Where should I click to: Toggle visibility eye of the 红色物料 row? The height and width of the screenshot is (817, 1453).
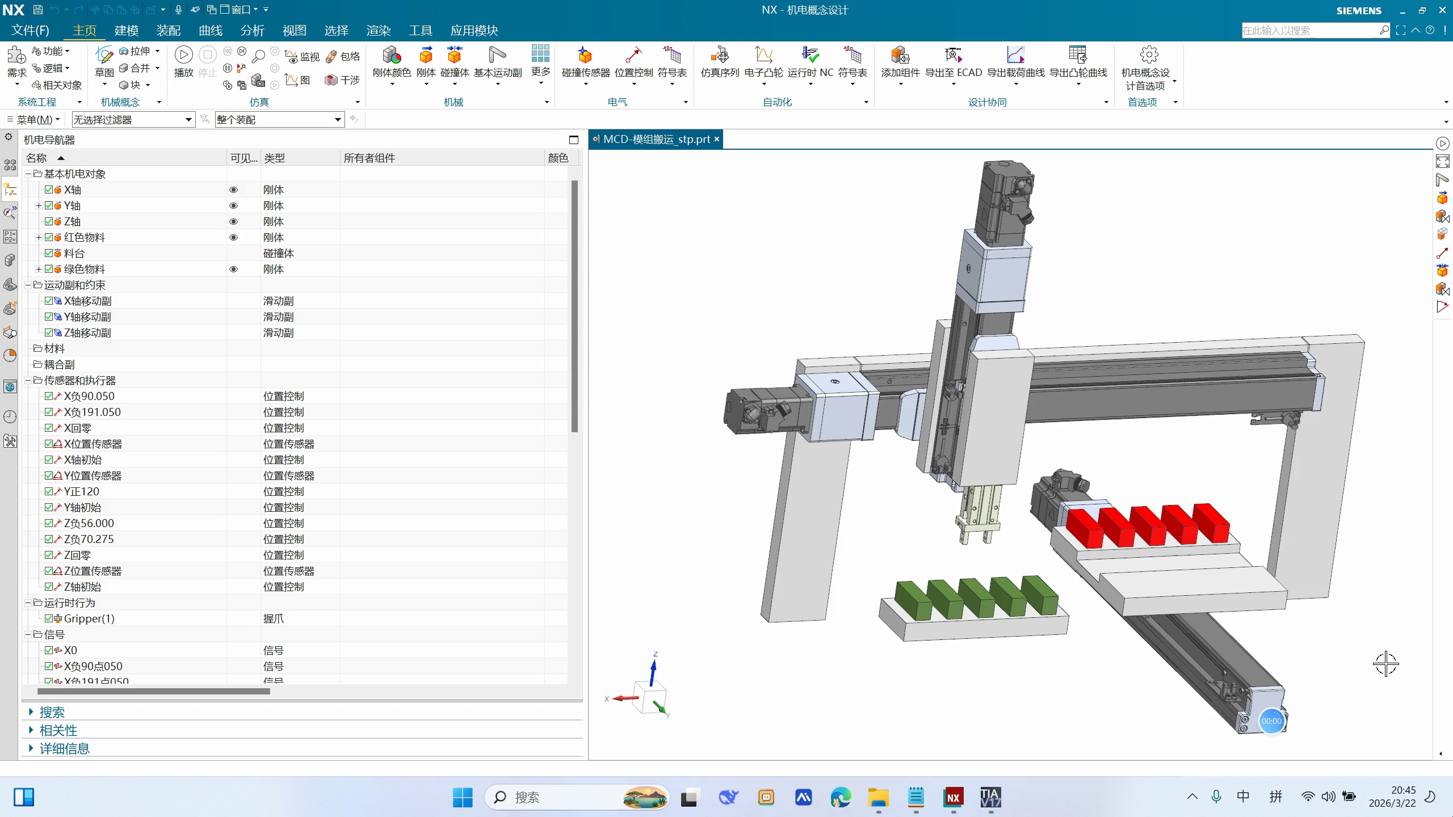point(233,237)
